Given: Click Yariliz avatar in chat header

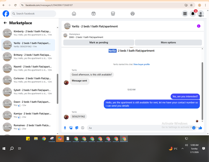Looking at the screenshot, I should tap(67, 26).
